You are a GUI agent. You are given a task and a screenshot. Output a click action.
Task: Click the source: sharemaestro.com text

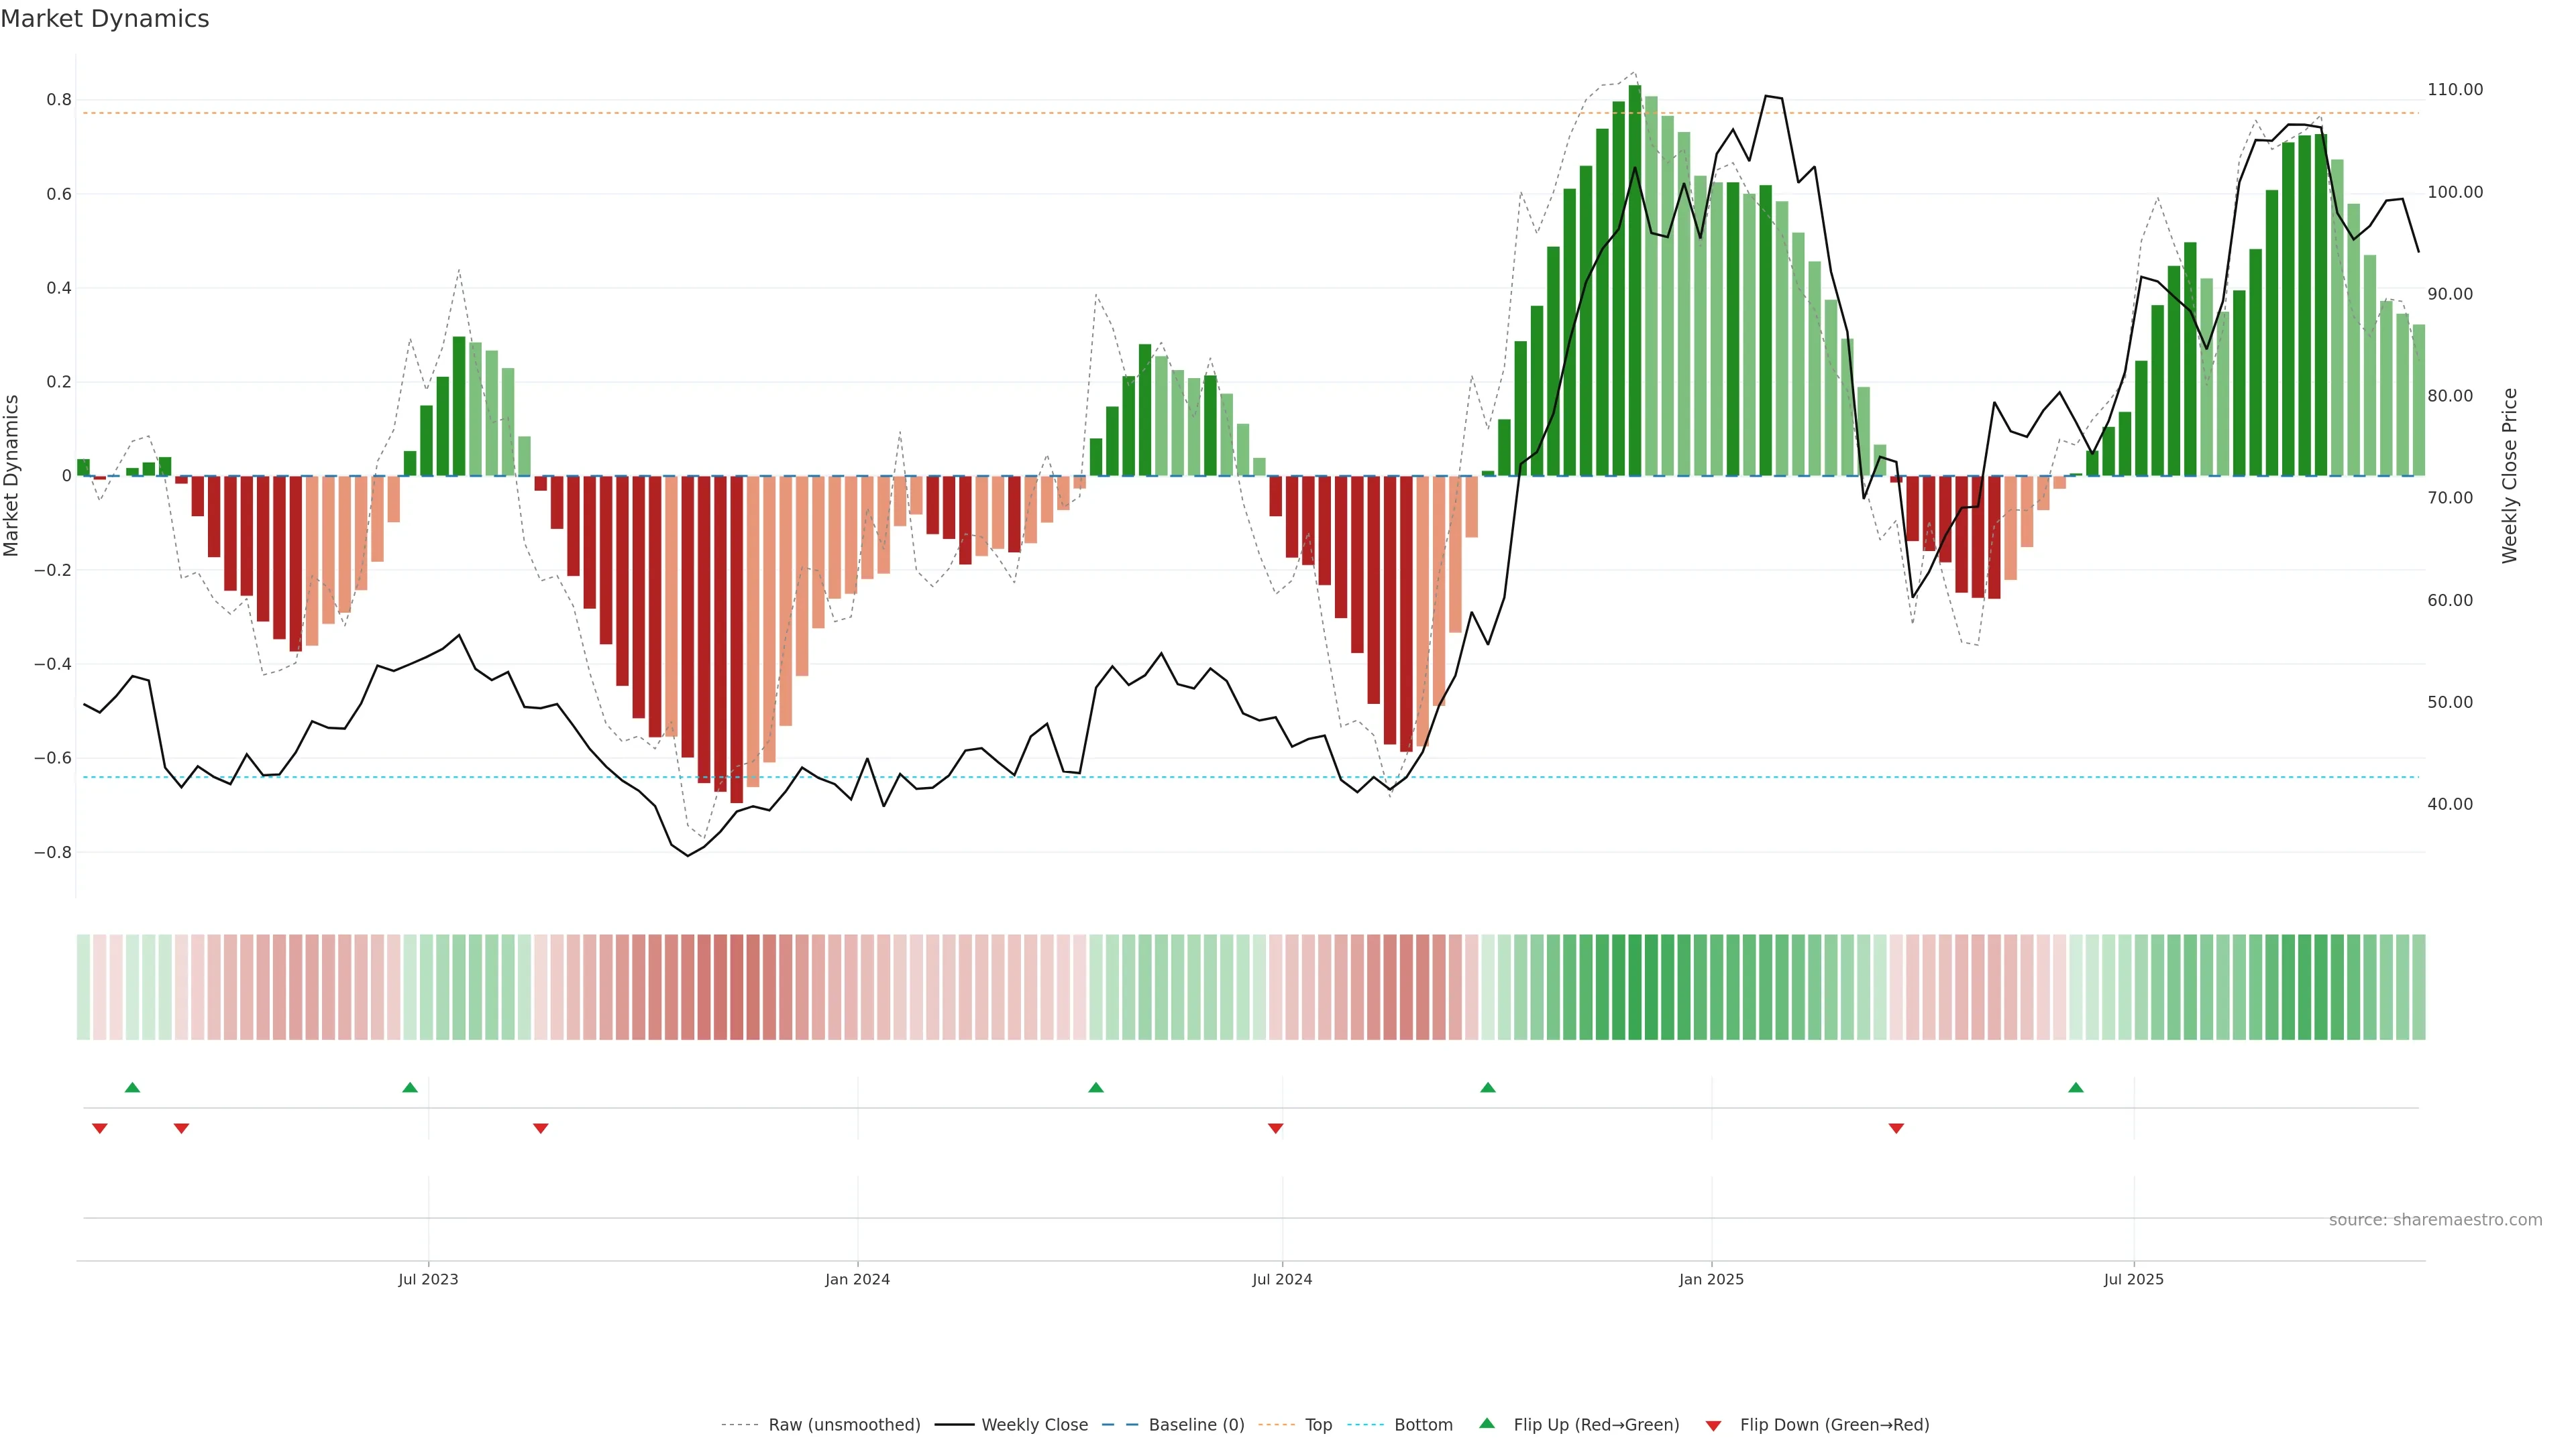pyautogui.click(x=2435, y=1219)
